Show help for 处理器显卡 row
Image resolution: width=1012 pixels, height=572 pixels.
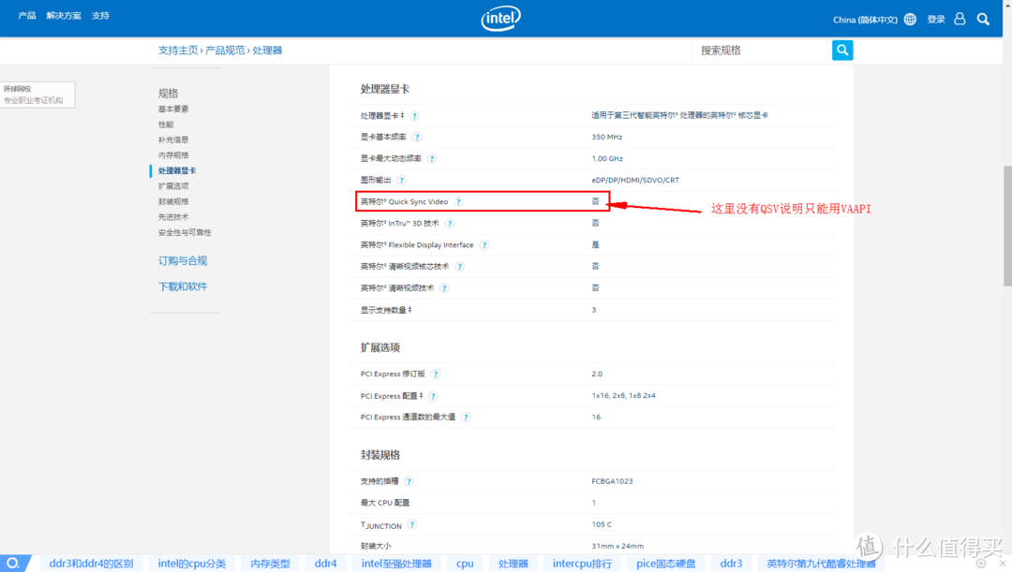tap(415, 116)
